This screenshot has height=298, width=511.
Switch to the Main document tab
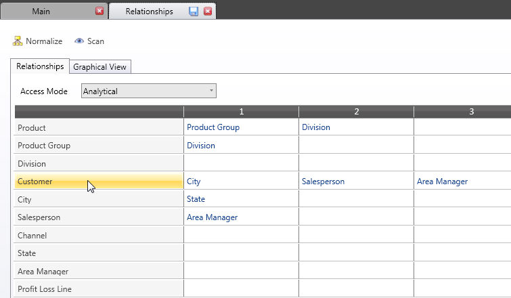coord(41,12)
